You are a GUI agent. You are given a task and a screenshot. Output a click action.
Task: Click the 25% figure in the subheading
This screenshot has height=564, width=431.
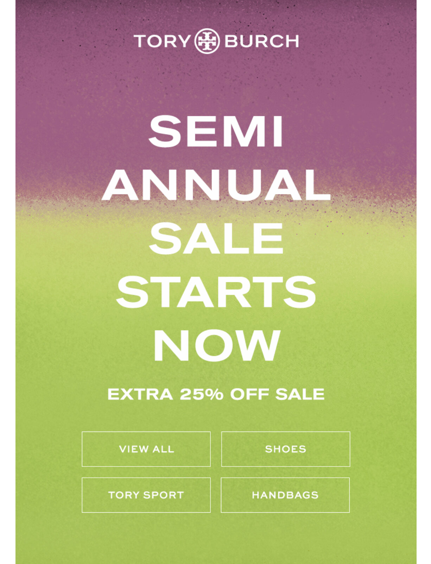pos(202,394)
